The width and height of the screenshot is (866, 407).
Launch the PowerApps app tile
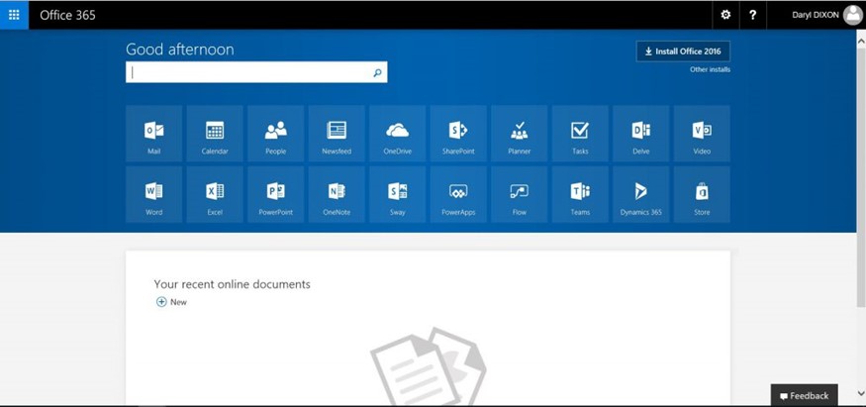[x=458, y=194]
